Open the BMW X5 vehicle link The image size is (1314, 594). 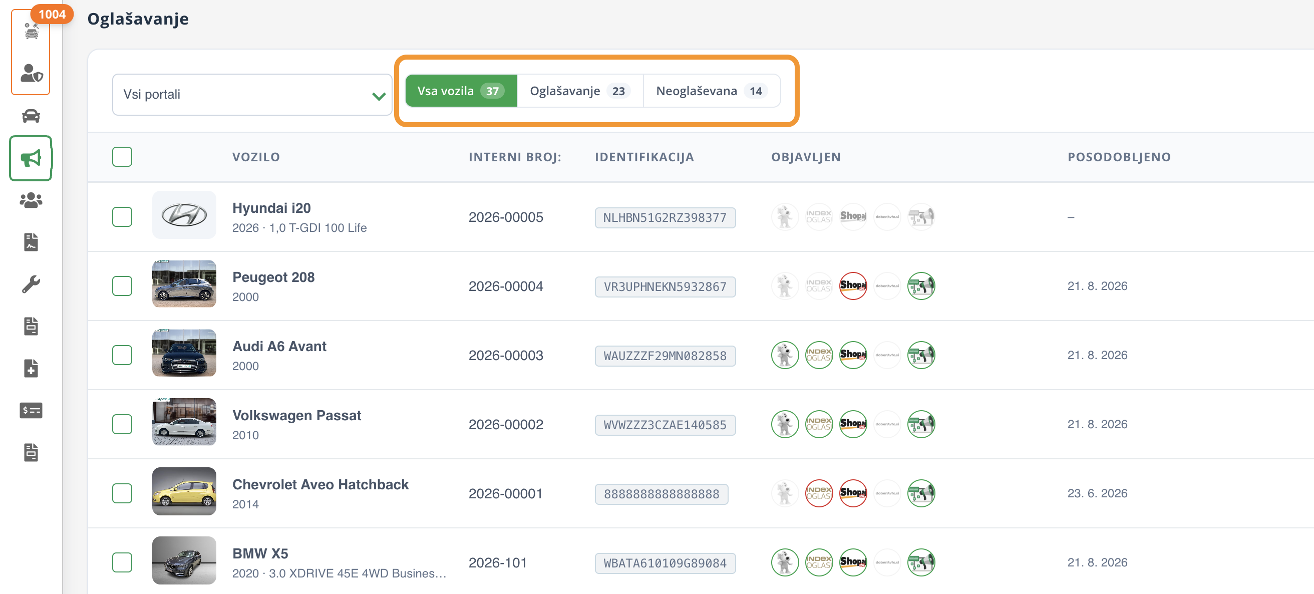[x=260, y=554]
